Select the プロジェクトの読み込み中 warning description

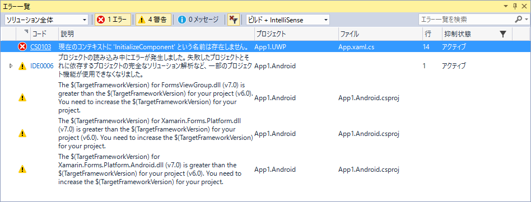click(155, 66)
